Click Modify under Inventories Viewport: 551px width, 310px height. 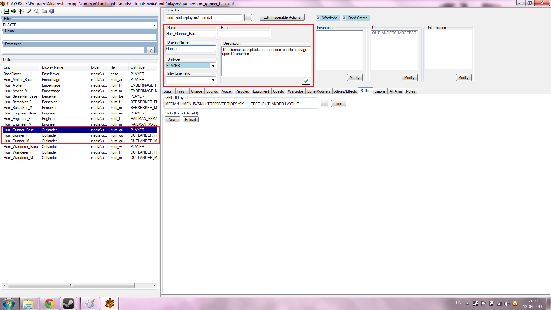[355, 78]
